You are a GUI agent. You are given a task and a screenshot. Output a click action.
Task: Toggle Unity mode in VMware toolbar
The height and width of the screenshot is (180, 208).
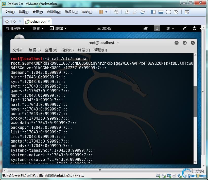click(176, 12)
